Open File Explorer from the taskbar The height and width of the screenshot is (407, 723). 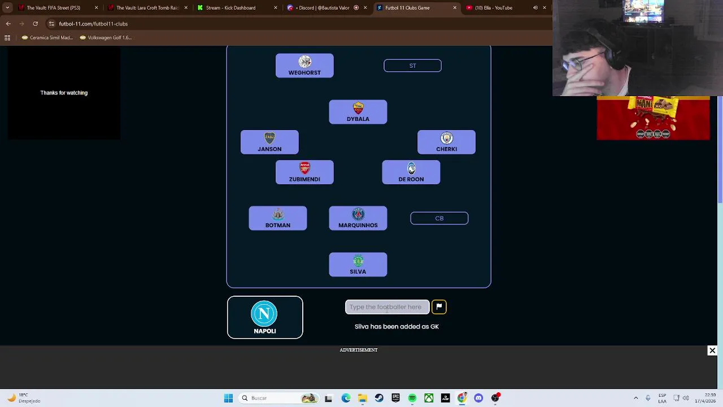pos(362,398)
